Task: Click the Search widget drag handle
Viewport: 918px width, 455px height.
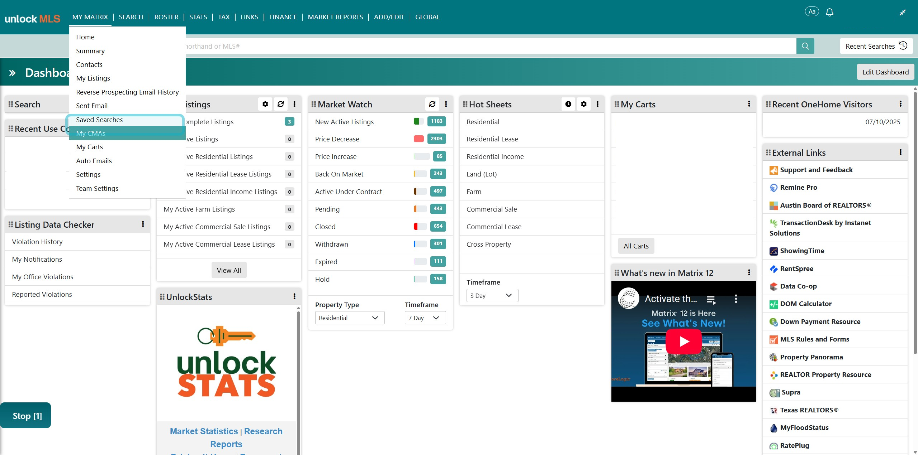Action: [11, 104]
